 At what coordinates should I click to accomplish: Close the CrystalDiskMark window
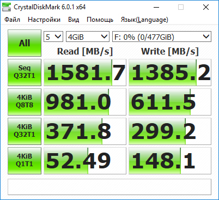point(206,7)
